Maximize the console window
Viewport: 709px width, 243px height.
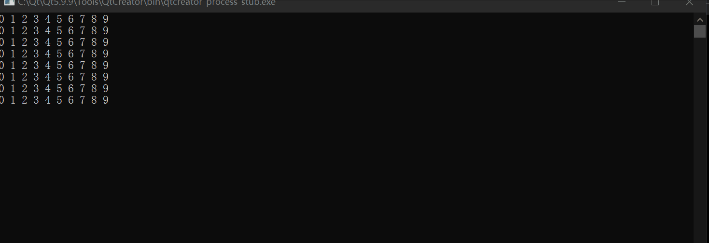coord(655,2)
